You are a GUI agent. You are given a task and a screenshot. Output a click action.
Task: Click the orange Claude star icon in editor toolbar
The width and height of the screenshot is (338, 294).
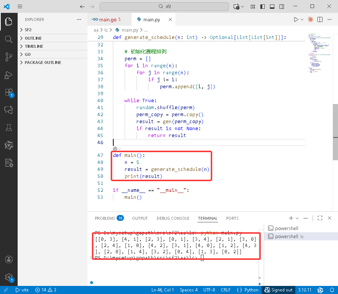(x=310, y=19)
